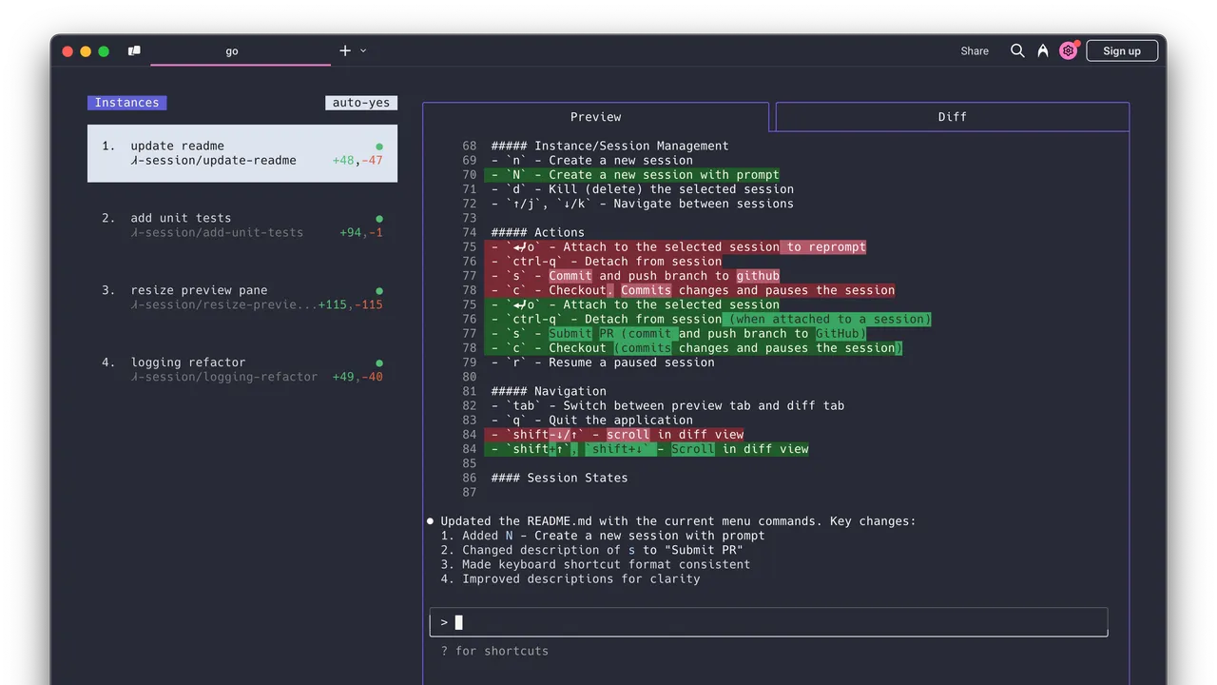Click the green status dot for logging refactor
The image size is (1217, 685).
pyautogui.click(x=379, y=363)
